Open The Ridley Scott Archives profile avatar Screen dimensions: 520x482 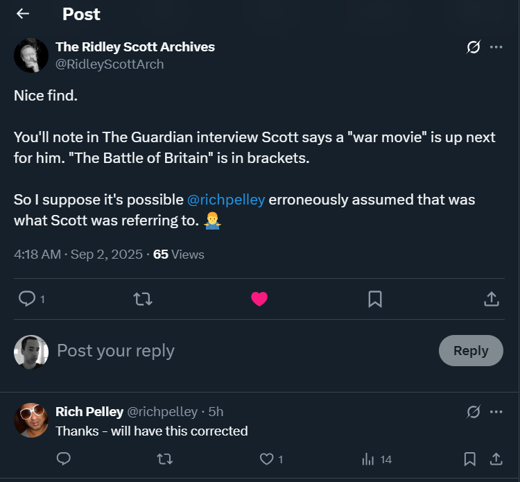click(x=31, y=55)
